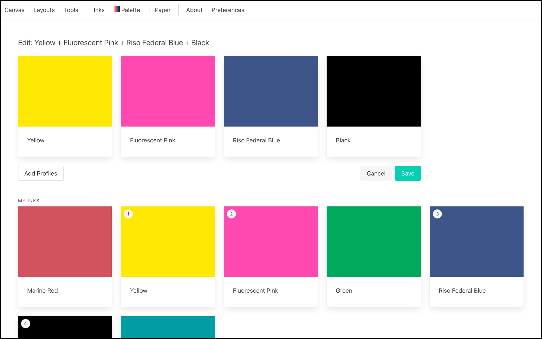The width and height of the screenshot is (542, 339).
Task: Click numbered badge 4 on black ink
Action: [x=25, y=324]
